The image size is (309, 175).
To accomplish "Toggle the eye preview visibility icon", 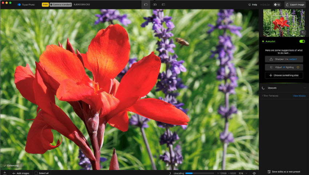I will click(x=254, y=173).
